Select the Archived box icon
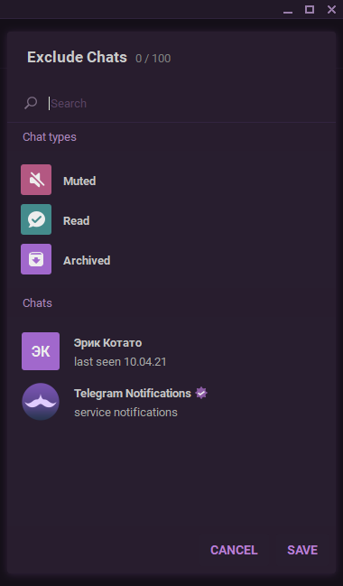Viewport: 343px width, 586px height. coord(36,259)
